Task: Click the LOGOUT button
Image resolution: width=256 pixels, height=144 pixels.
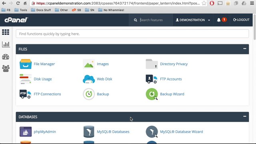Action: point(241,20)
